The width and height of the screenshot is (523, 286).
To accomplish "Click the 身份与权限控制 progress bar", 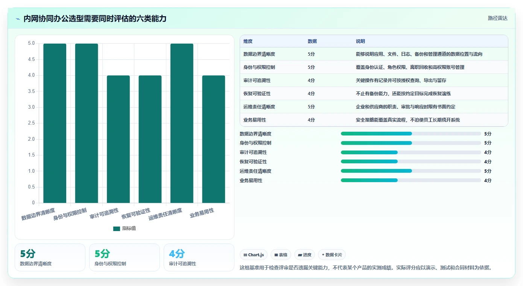I will (411, 143).
